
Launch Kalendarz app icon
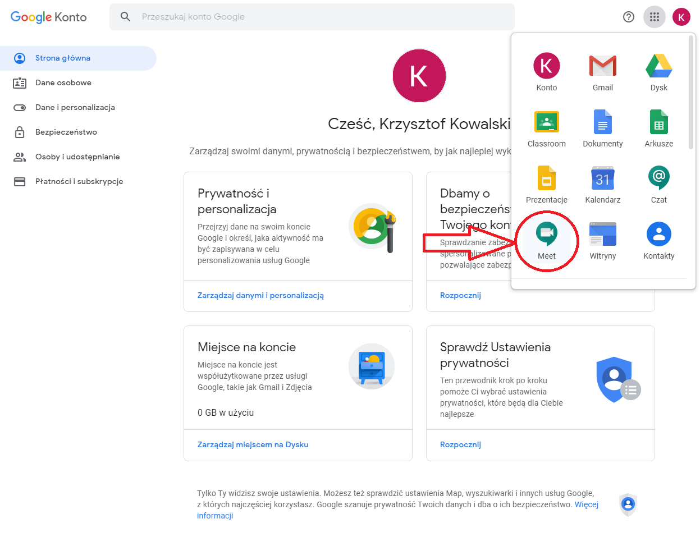coord(602,184)
